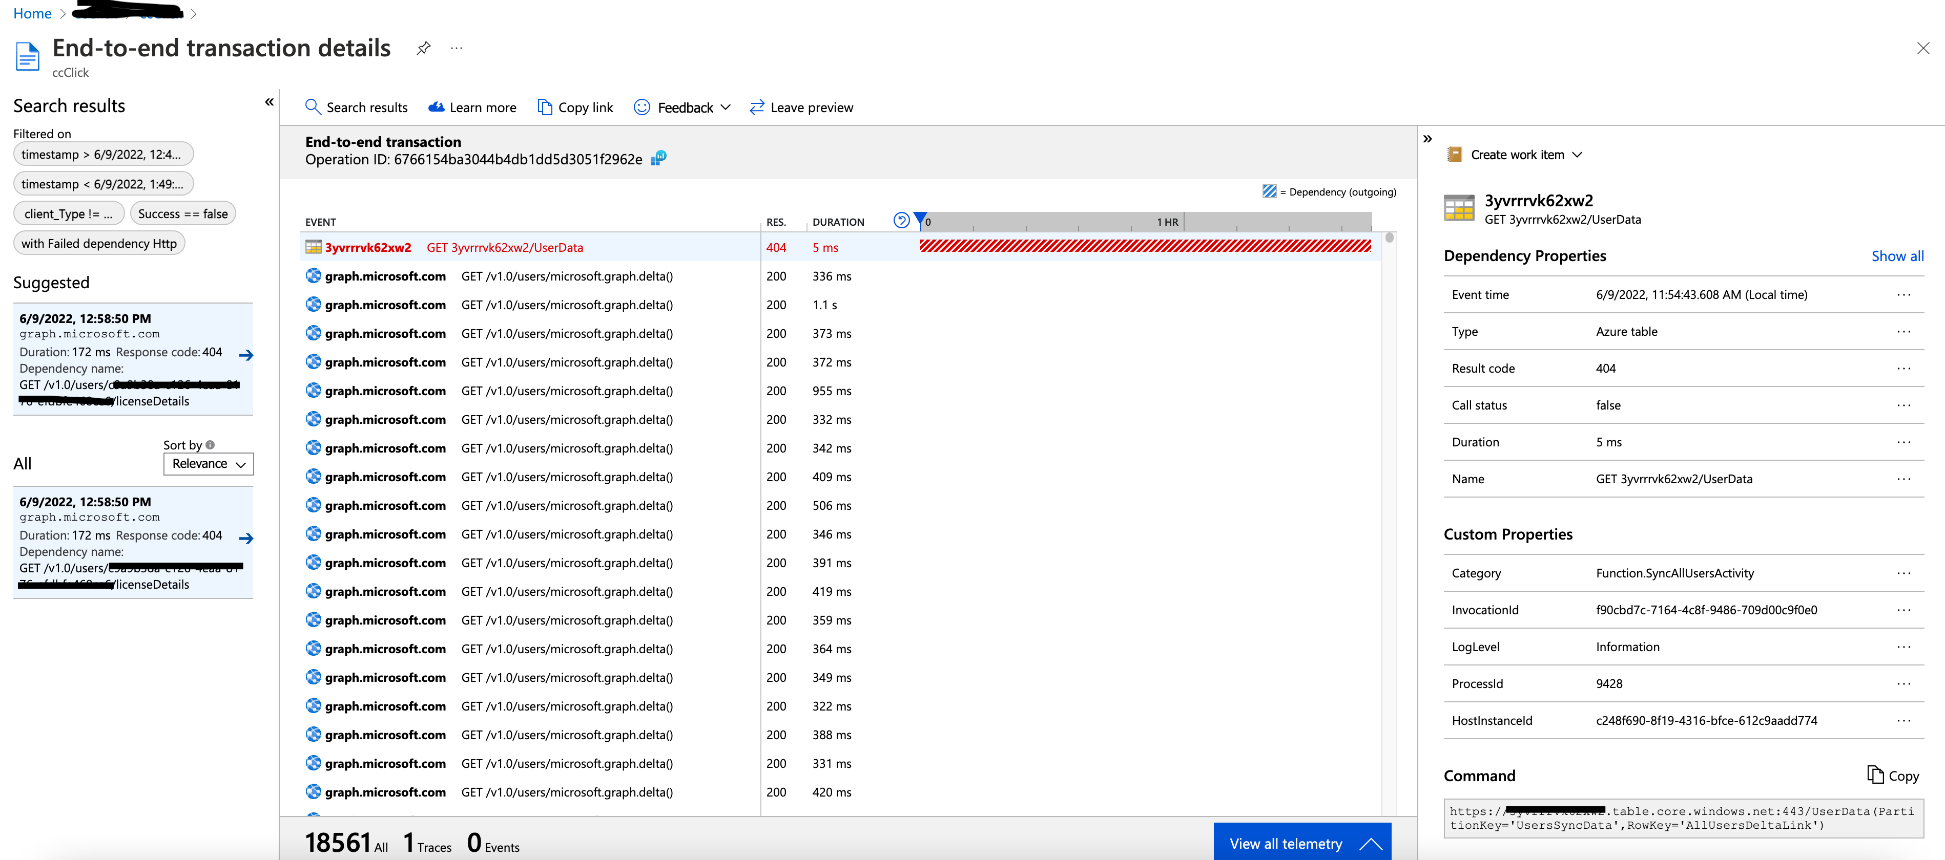Copy the Operation ID using the copy icon
Viewport: 1945px width, 860px height.
click(x=658, y=158)
